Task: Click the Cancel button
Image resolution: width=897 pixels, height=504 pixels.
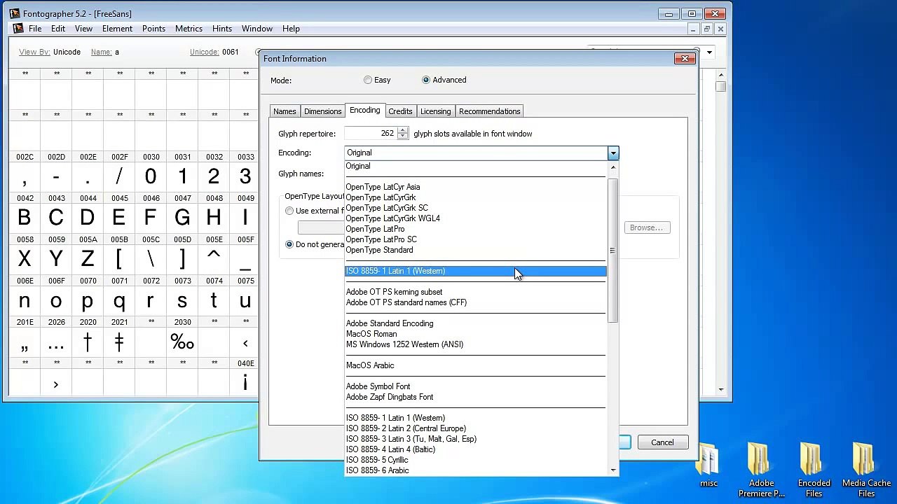Action: pos(662,442)
